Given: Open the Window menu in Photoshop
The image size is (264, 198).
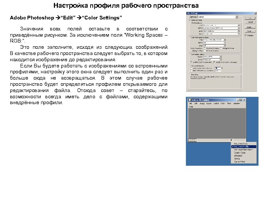Looking at the screenshot, I should 236,103.
